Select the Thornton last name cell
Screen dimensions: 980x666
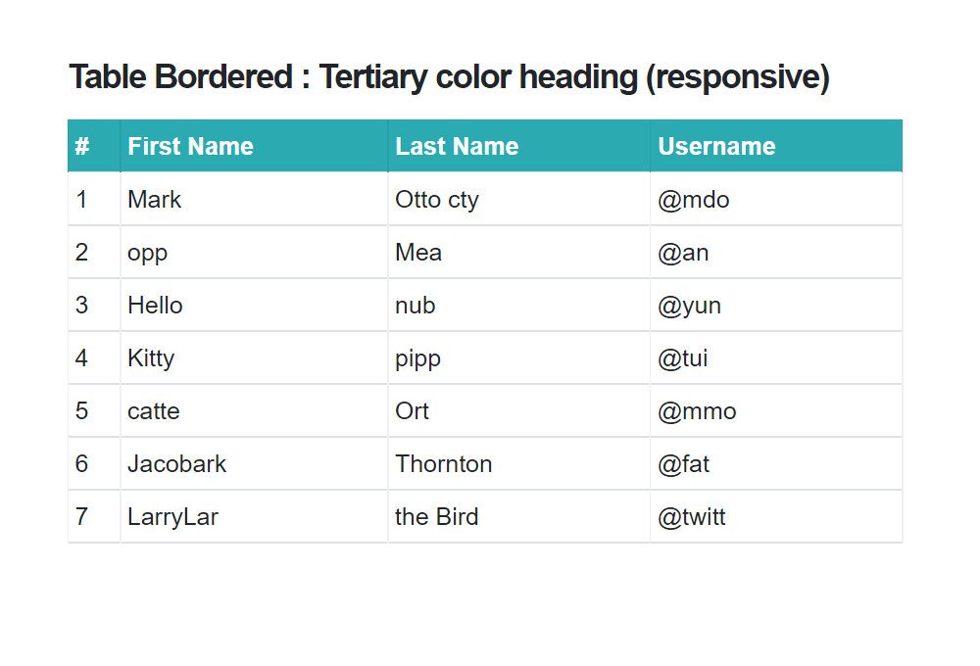[518, 463]
